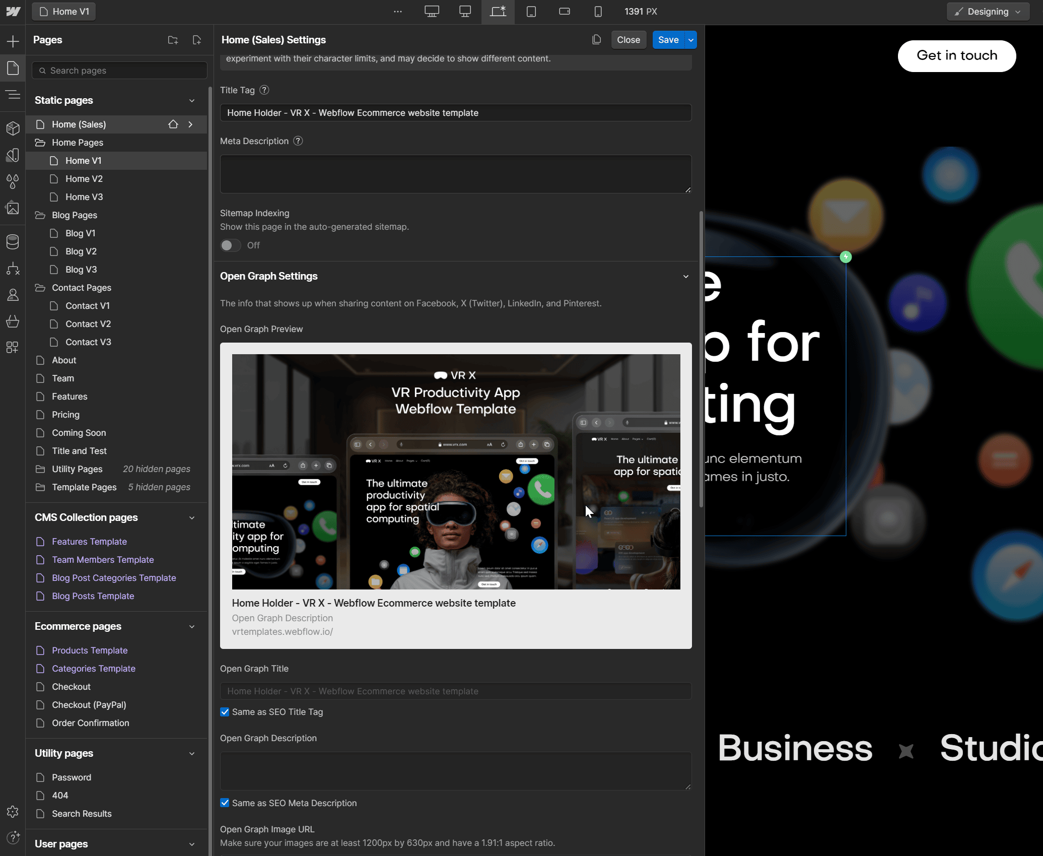Image resolution: width=1043 pixels, height=856 pixels.
Task: Click the Open Graph preview image
Action: (x=456, y=472)
